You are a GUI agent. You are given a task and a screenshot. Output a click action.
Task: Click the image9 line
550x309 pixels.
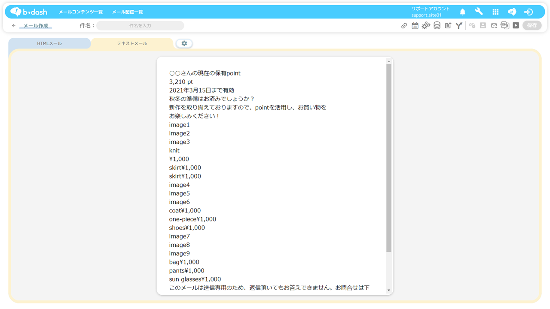(x=179, y=254)
